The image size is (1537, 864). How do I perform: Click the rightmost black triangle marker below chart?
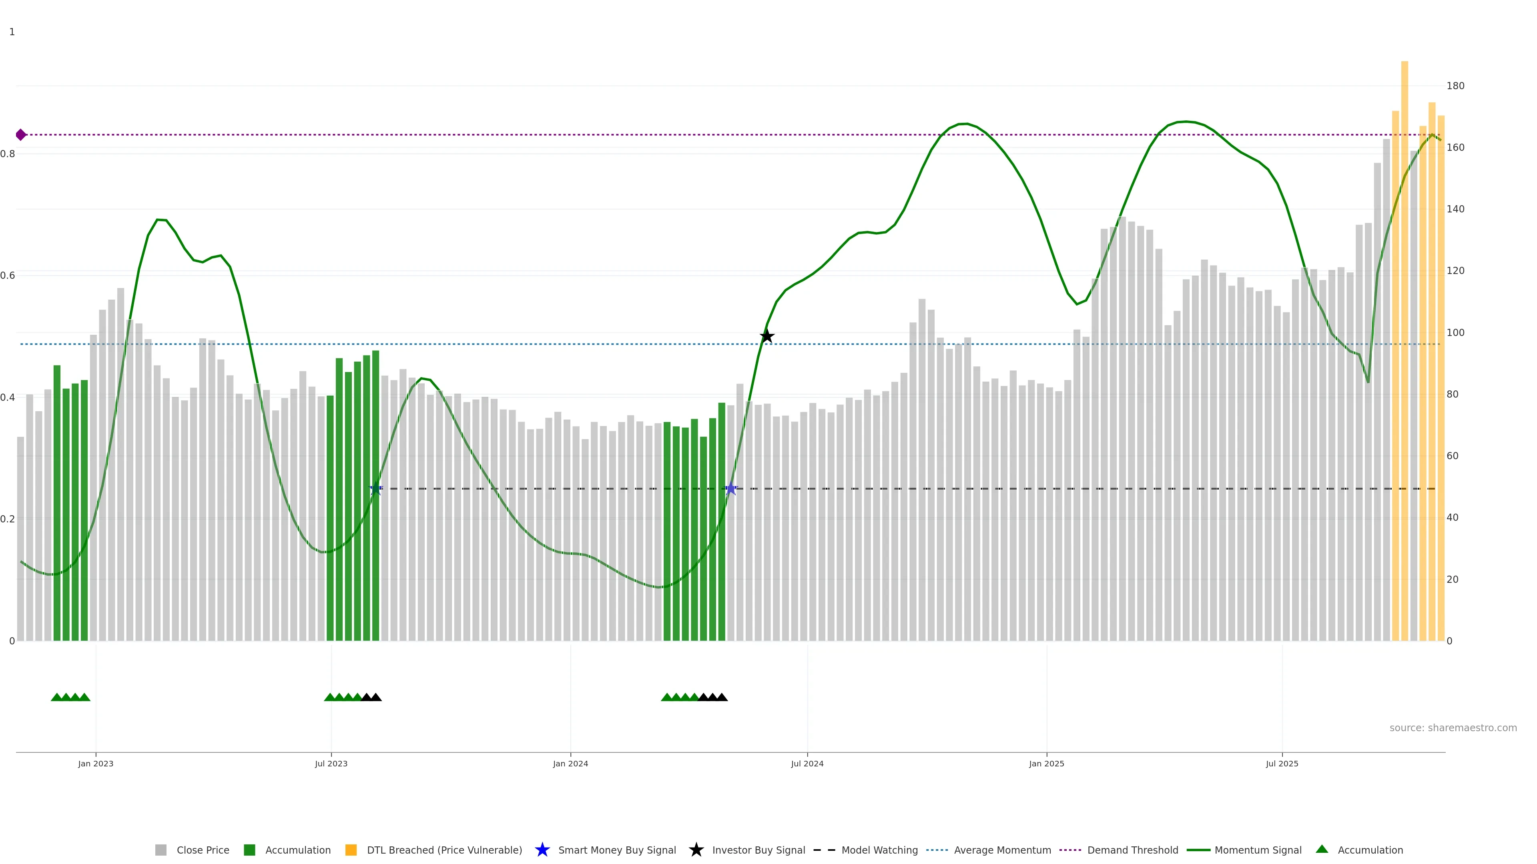722,697
